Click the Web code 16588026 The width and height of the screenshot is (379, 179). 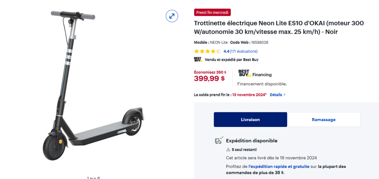tap(260, 42)
